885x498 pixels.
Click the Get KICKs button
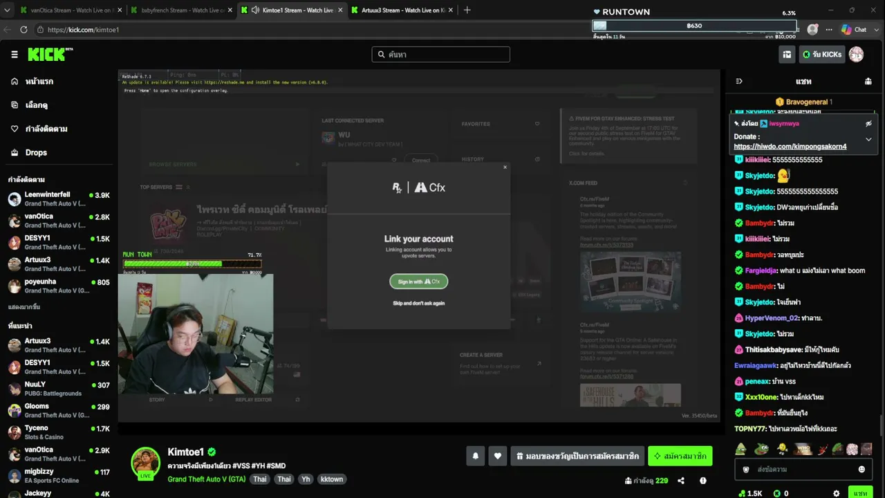click(822, 55)
